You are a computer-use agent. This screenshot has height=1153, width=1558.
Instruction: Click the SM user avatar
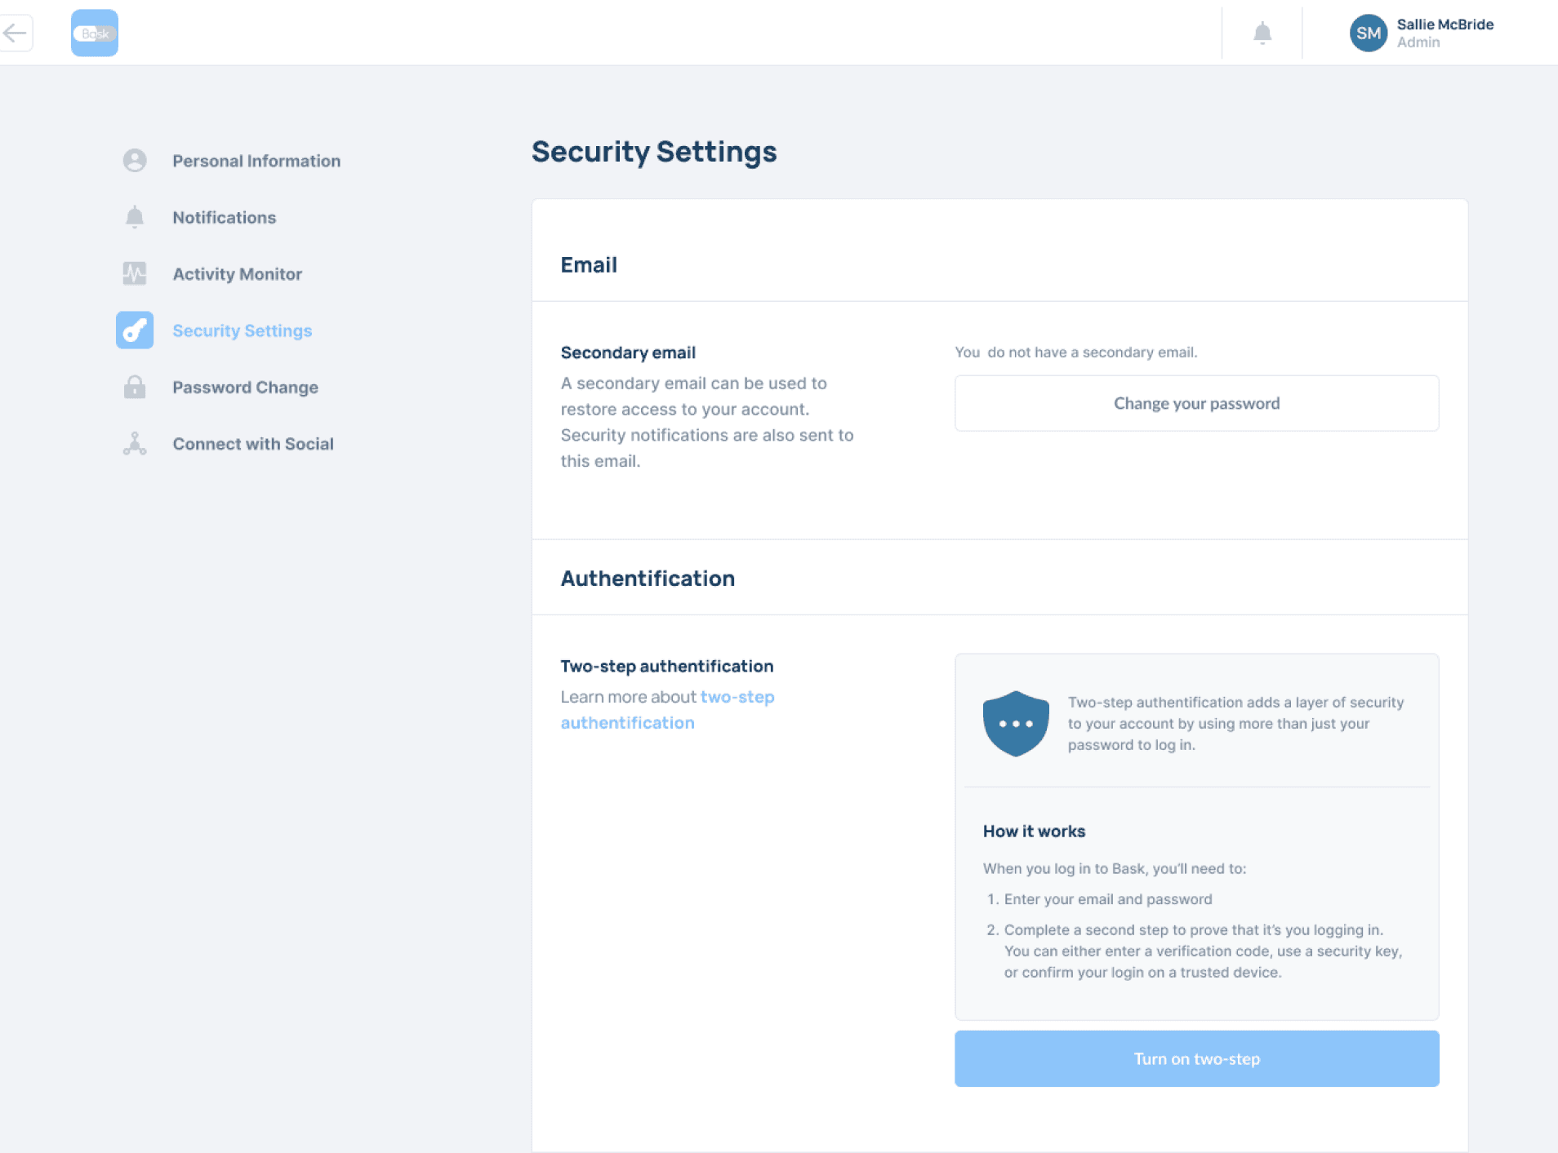tap(1368, 33)
